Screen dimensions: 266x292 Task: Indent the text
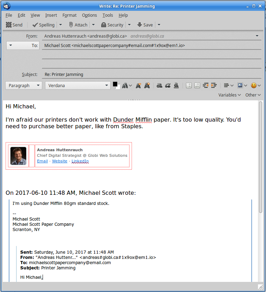click(214, 85)
